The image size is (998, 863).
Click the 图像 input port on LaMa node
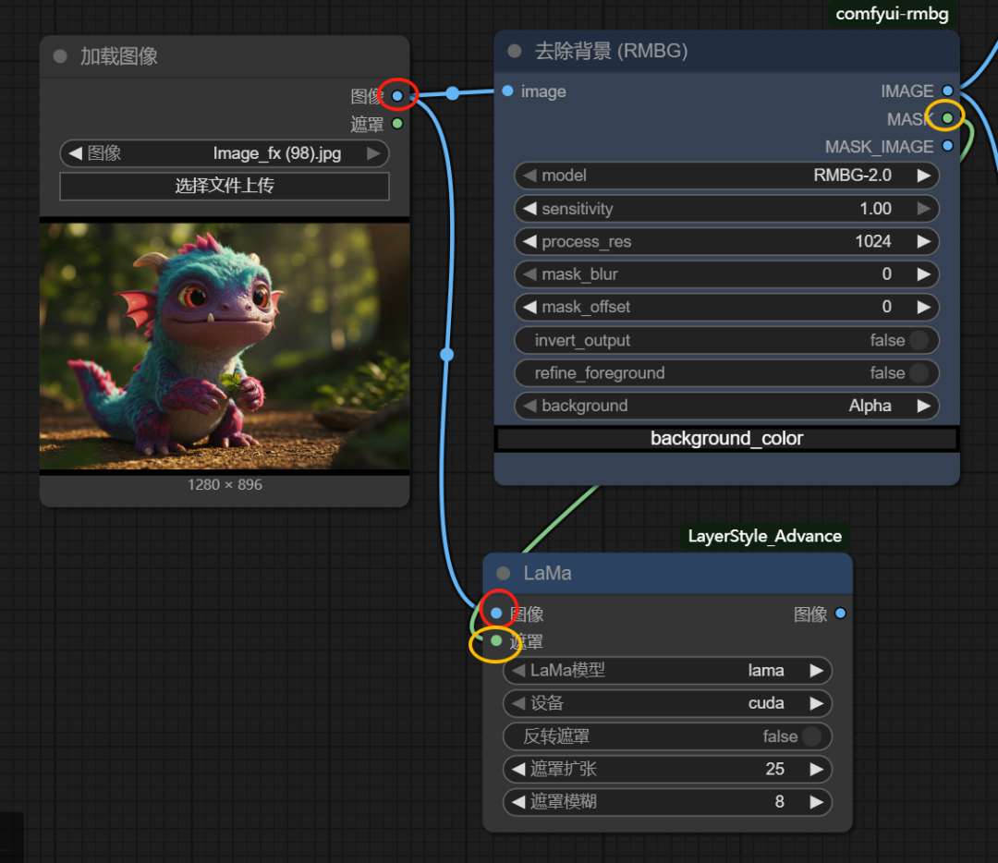pyautogui.click(x=496, y=614)
